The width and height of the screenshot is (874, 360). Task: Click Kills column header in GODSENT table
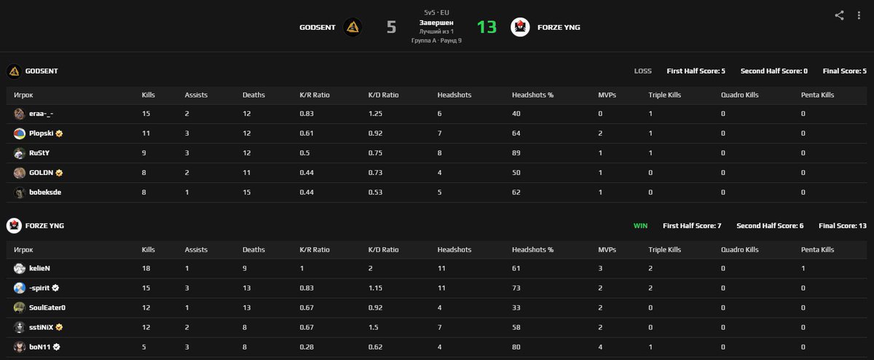149,95
